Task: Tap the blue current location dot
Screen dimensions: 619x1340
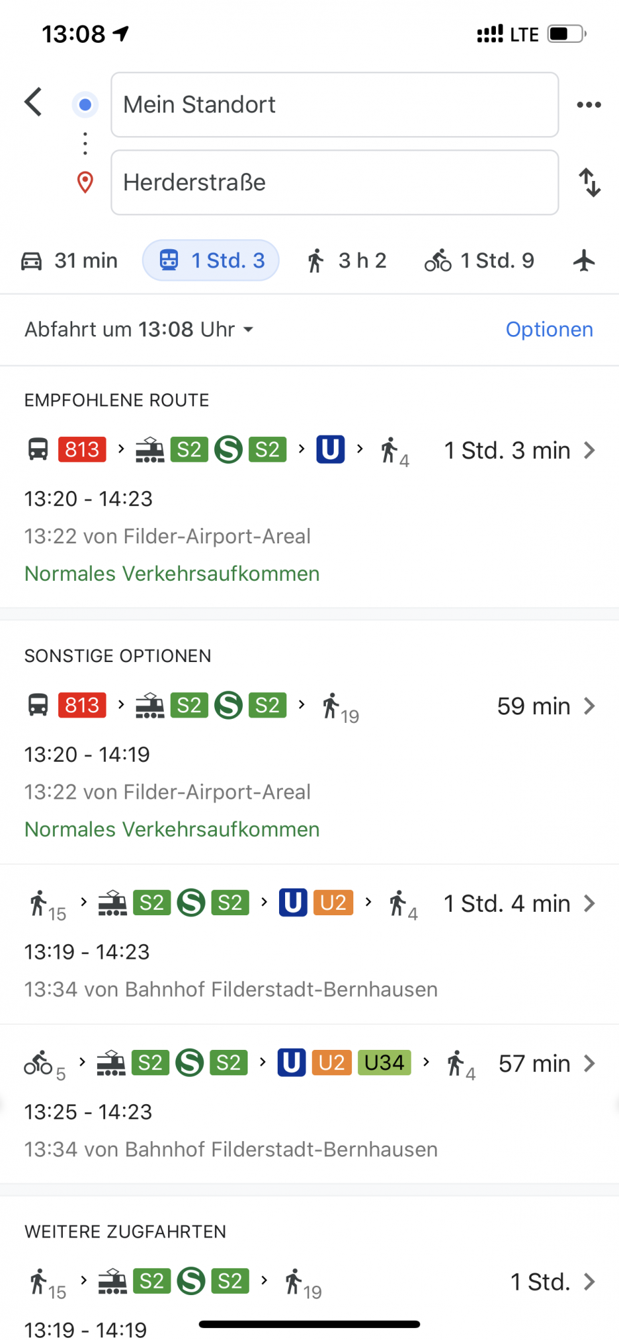Action: coord(85,105)
